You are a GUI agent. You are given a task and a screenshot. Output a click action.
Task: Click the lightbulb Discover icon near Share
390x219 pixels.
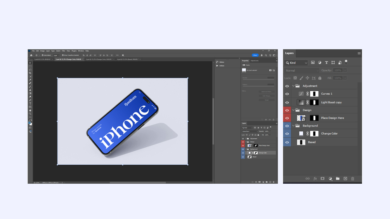point(270,55)
